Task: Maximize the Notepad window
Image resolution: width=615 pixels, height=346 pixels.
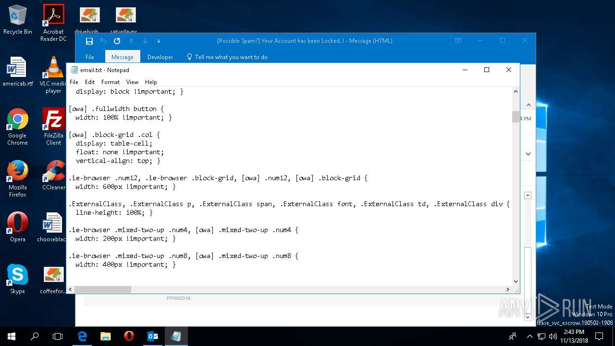Action: coord(487,70)
